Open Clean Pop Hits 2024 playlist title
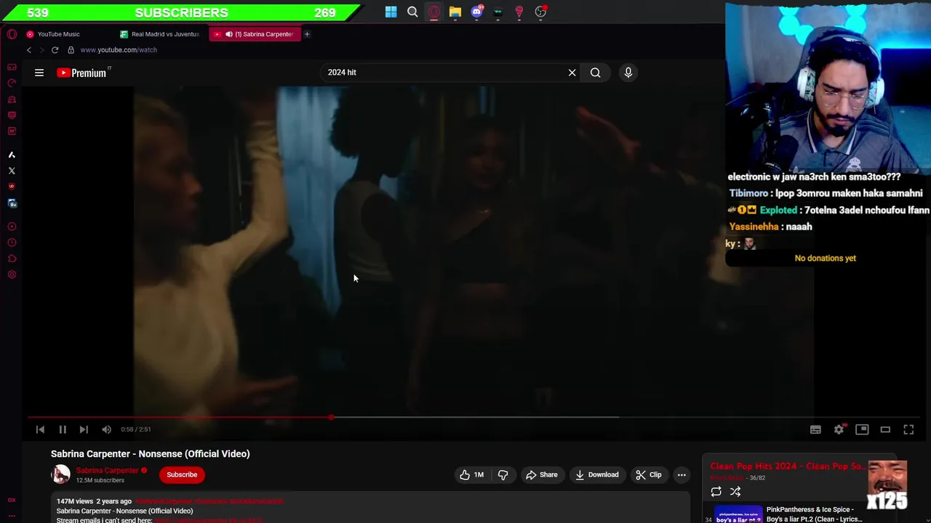This screenshot has width=931, height=523. (x=787, y=466)
